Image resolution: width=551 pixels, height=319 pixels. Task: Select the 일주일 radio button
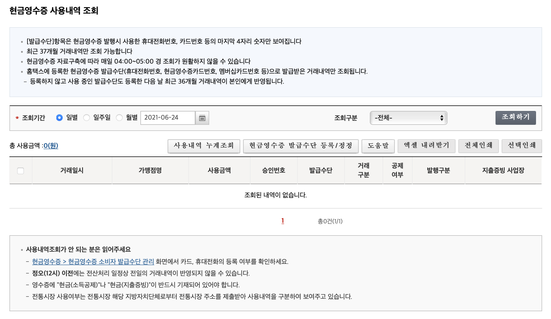[87, 118]
